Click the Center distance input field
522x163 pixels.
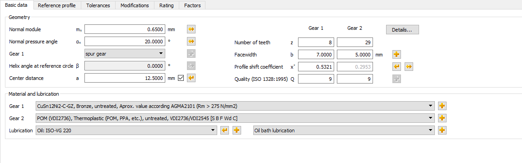(125, 78)
